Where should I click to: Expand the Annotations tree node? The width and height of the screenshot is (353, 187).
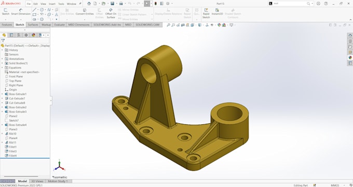(2, 59)
